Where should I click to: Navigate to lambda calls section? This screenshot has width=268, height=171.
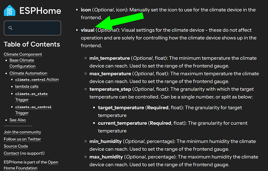(27, 86)
